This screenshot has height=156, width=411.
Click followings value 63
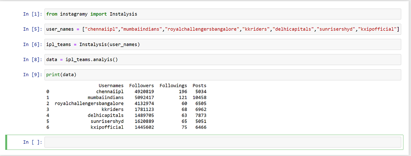[x=184, y=115]
